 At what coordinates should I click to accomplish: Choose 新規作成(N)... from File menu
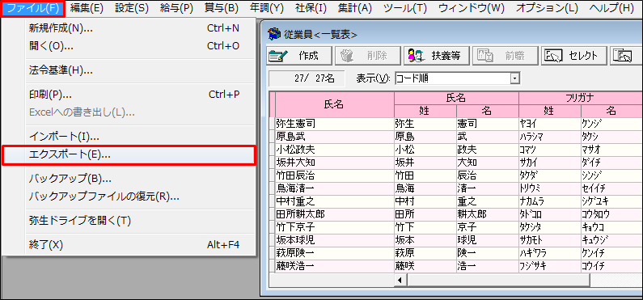coord(129,28)
